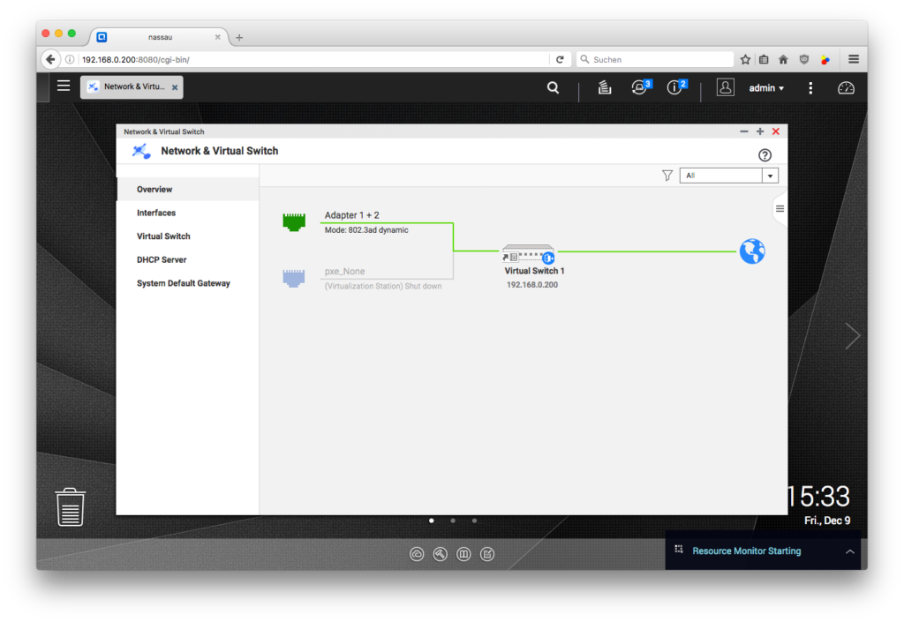Click the more options three-dot button
This screenshot has height=622, width=904.
click(810, 87)
